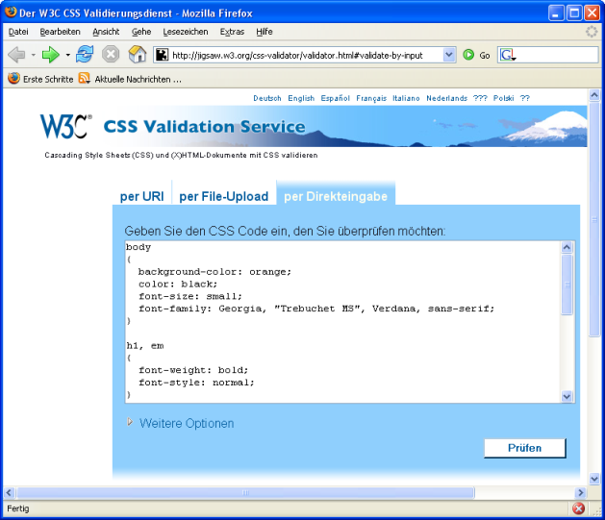
Task: Switch language to Italiano
Action: coord(406,98)
